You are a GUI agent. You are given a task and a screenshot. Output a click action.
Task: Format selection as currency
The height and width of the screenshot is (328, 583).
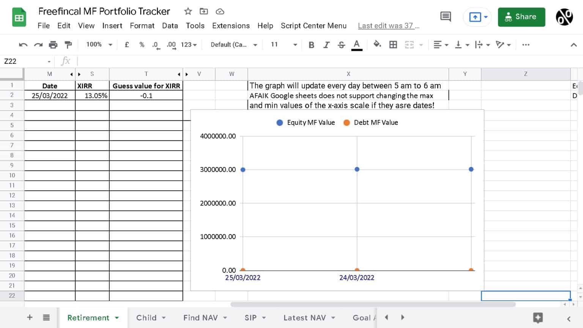(127, 44)
